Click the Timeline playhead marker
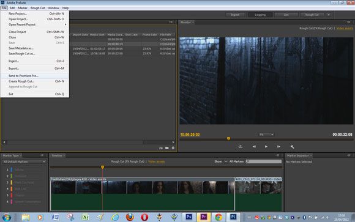Image resolution: width=355 pixels, height=222 pixels. [103, 167]
